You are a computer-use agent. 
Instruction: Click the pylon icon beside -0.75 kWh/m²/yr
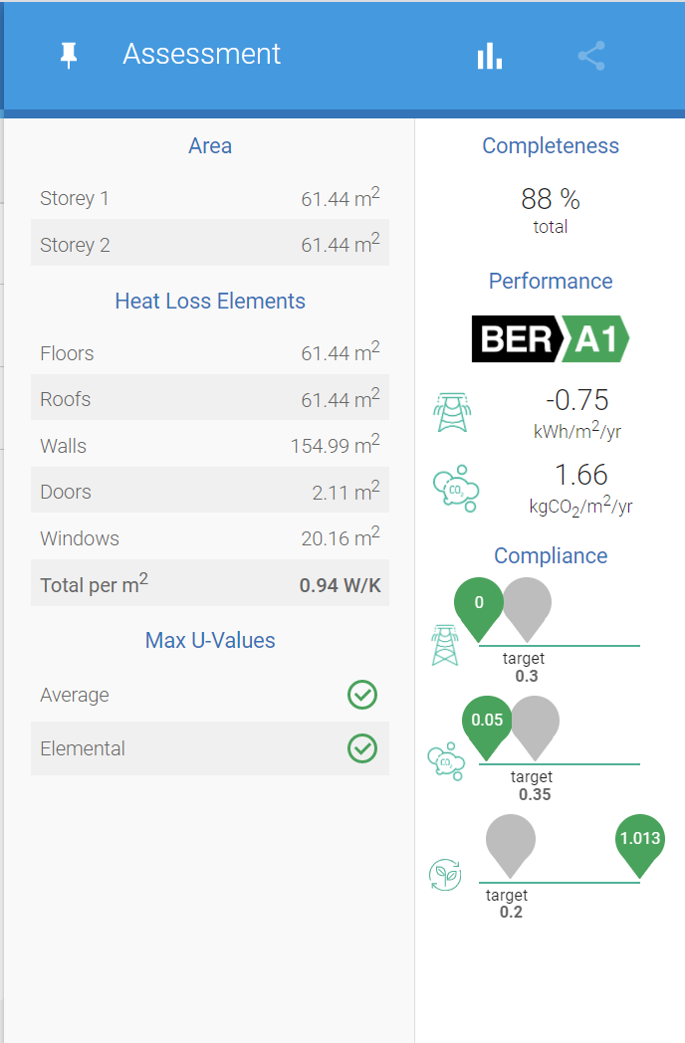pyautogui.click(x=452, y=410)
